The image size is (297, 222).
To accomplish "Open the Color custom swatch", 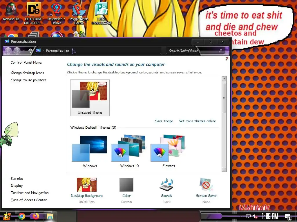I will pos(126,185).
